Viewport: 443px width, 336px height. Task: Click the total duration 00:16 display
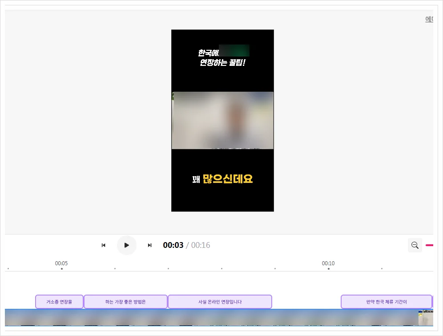pos(201,245)
